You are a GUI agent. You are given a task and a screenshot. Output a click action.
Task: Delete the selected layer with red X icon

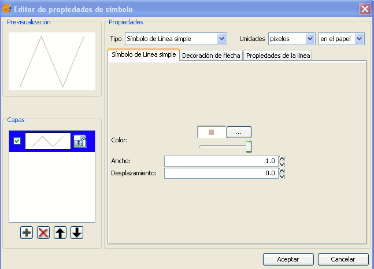tap(43, 233)
